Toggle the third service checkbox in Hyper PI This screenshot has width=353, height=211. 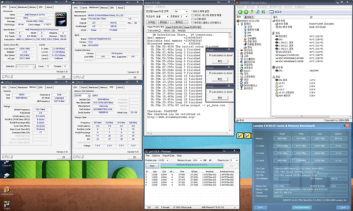pyautogui.click(x=193, y=23)
